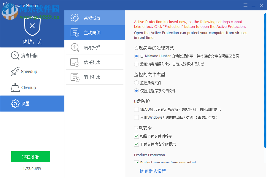The height and width of the screenshot is (178, 267).
Task: Open the hamburger menu at top right
Action: point(245,5)
